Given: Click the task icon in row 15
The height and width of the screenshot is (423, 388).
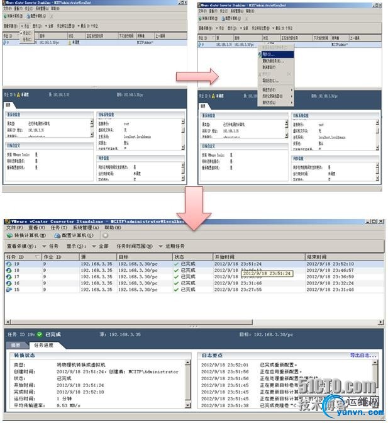Looking at the screenshot, I should [9, 290].
